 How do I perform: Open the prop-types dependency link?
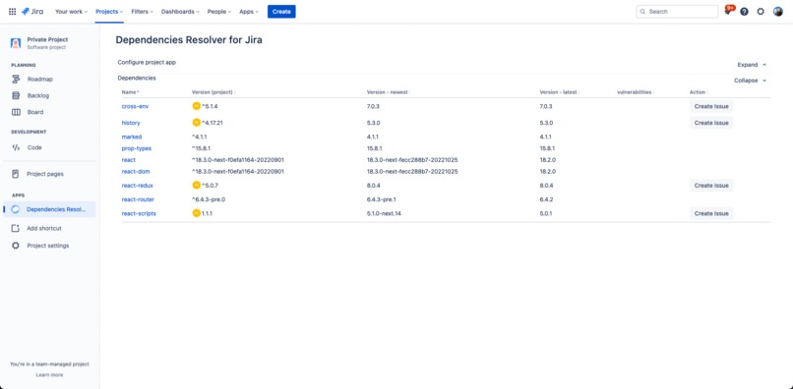tap(137, 148)
